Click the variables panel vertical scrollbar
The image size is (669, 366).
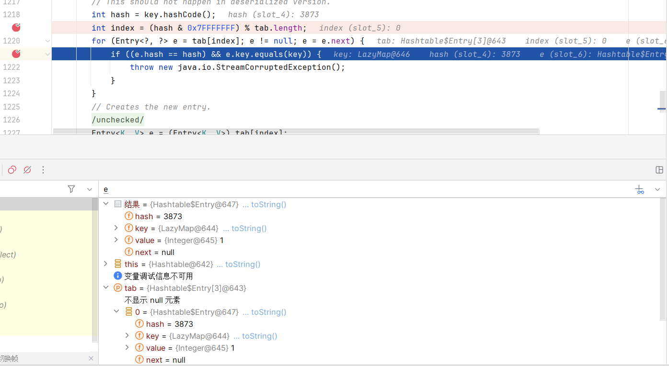pos(663,259)
